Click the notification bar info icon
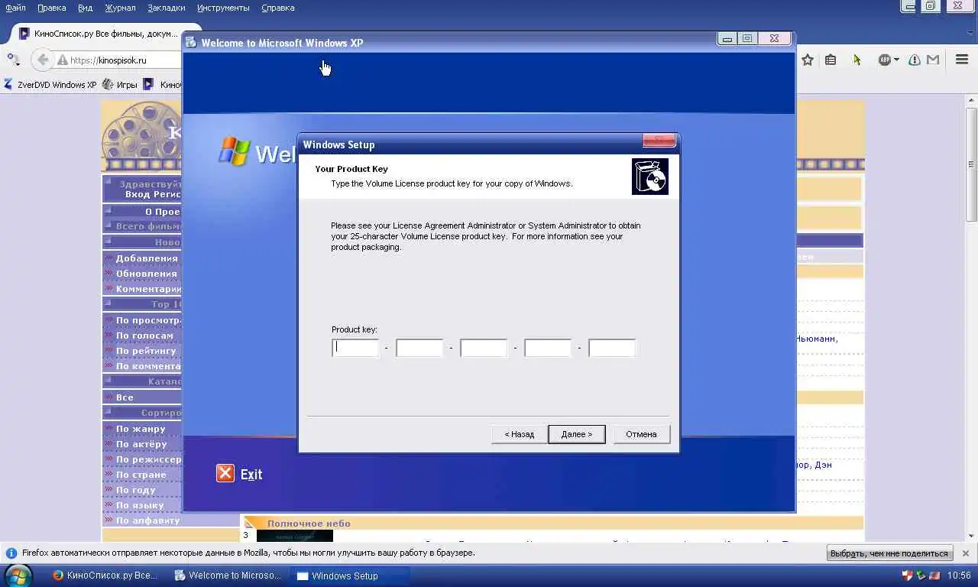 click(x=11, y=553)
